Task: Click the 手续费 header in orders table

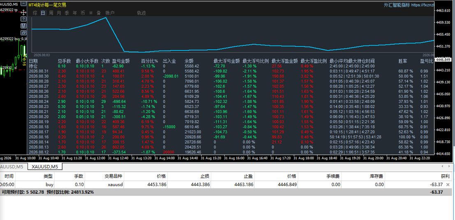Action: 333,176
